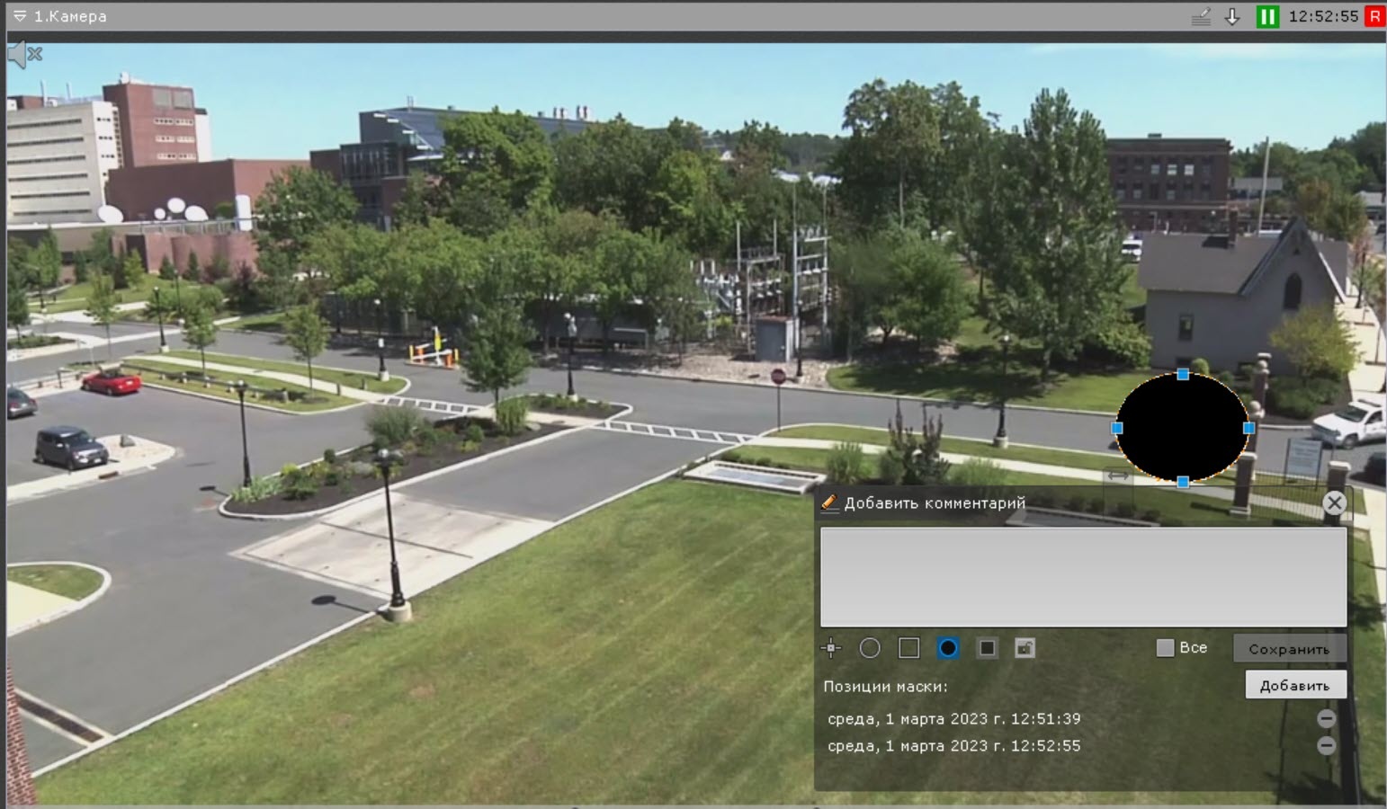Select the outline circle shape tool
Viewport: 1387px width, 809px height.
coord(870,648)
